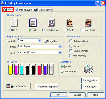The image size is (106, 99).
Task: Choose the Text & Image quality icon
Action: (x=51, y=23)
